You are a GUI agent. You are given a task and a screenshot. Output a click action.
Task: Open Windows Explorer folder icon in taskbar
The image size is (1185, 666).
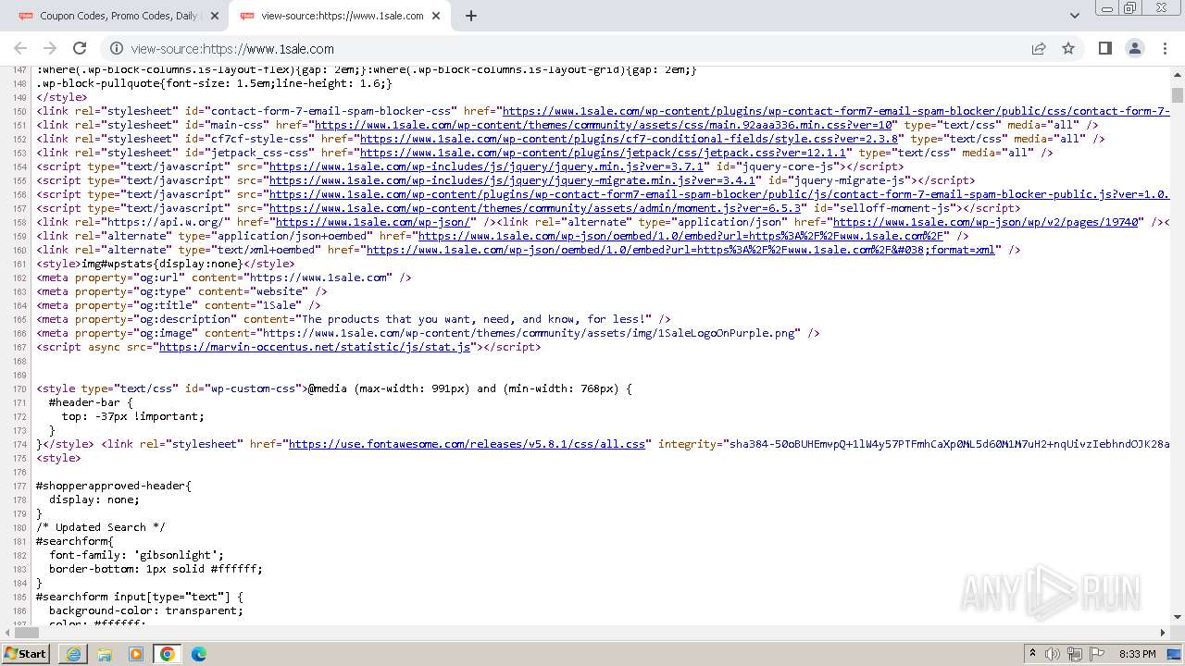pyautogui.click(x=105, y=654)
